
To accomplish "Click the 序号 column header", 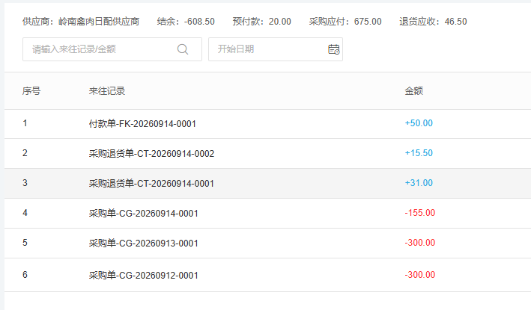I will coord(31,91).
